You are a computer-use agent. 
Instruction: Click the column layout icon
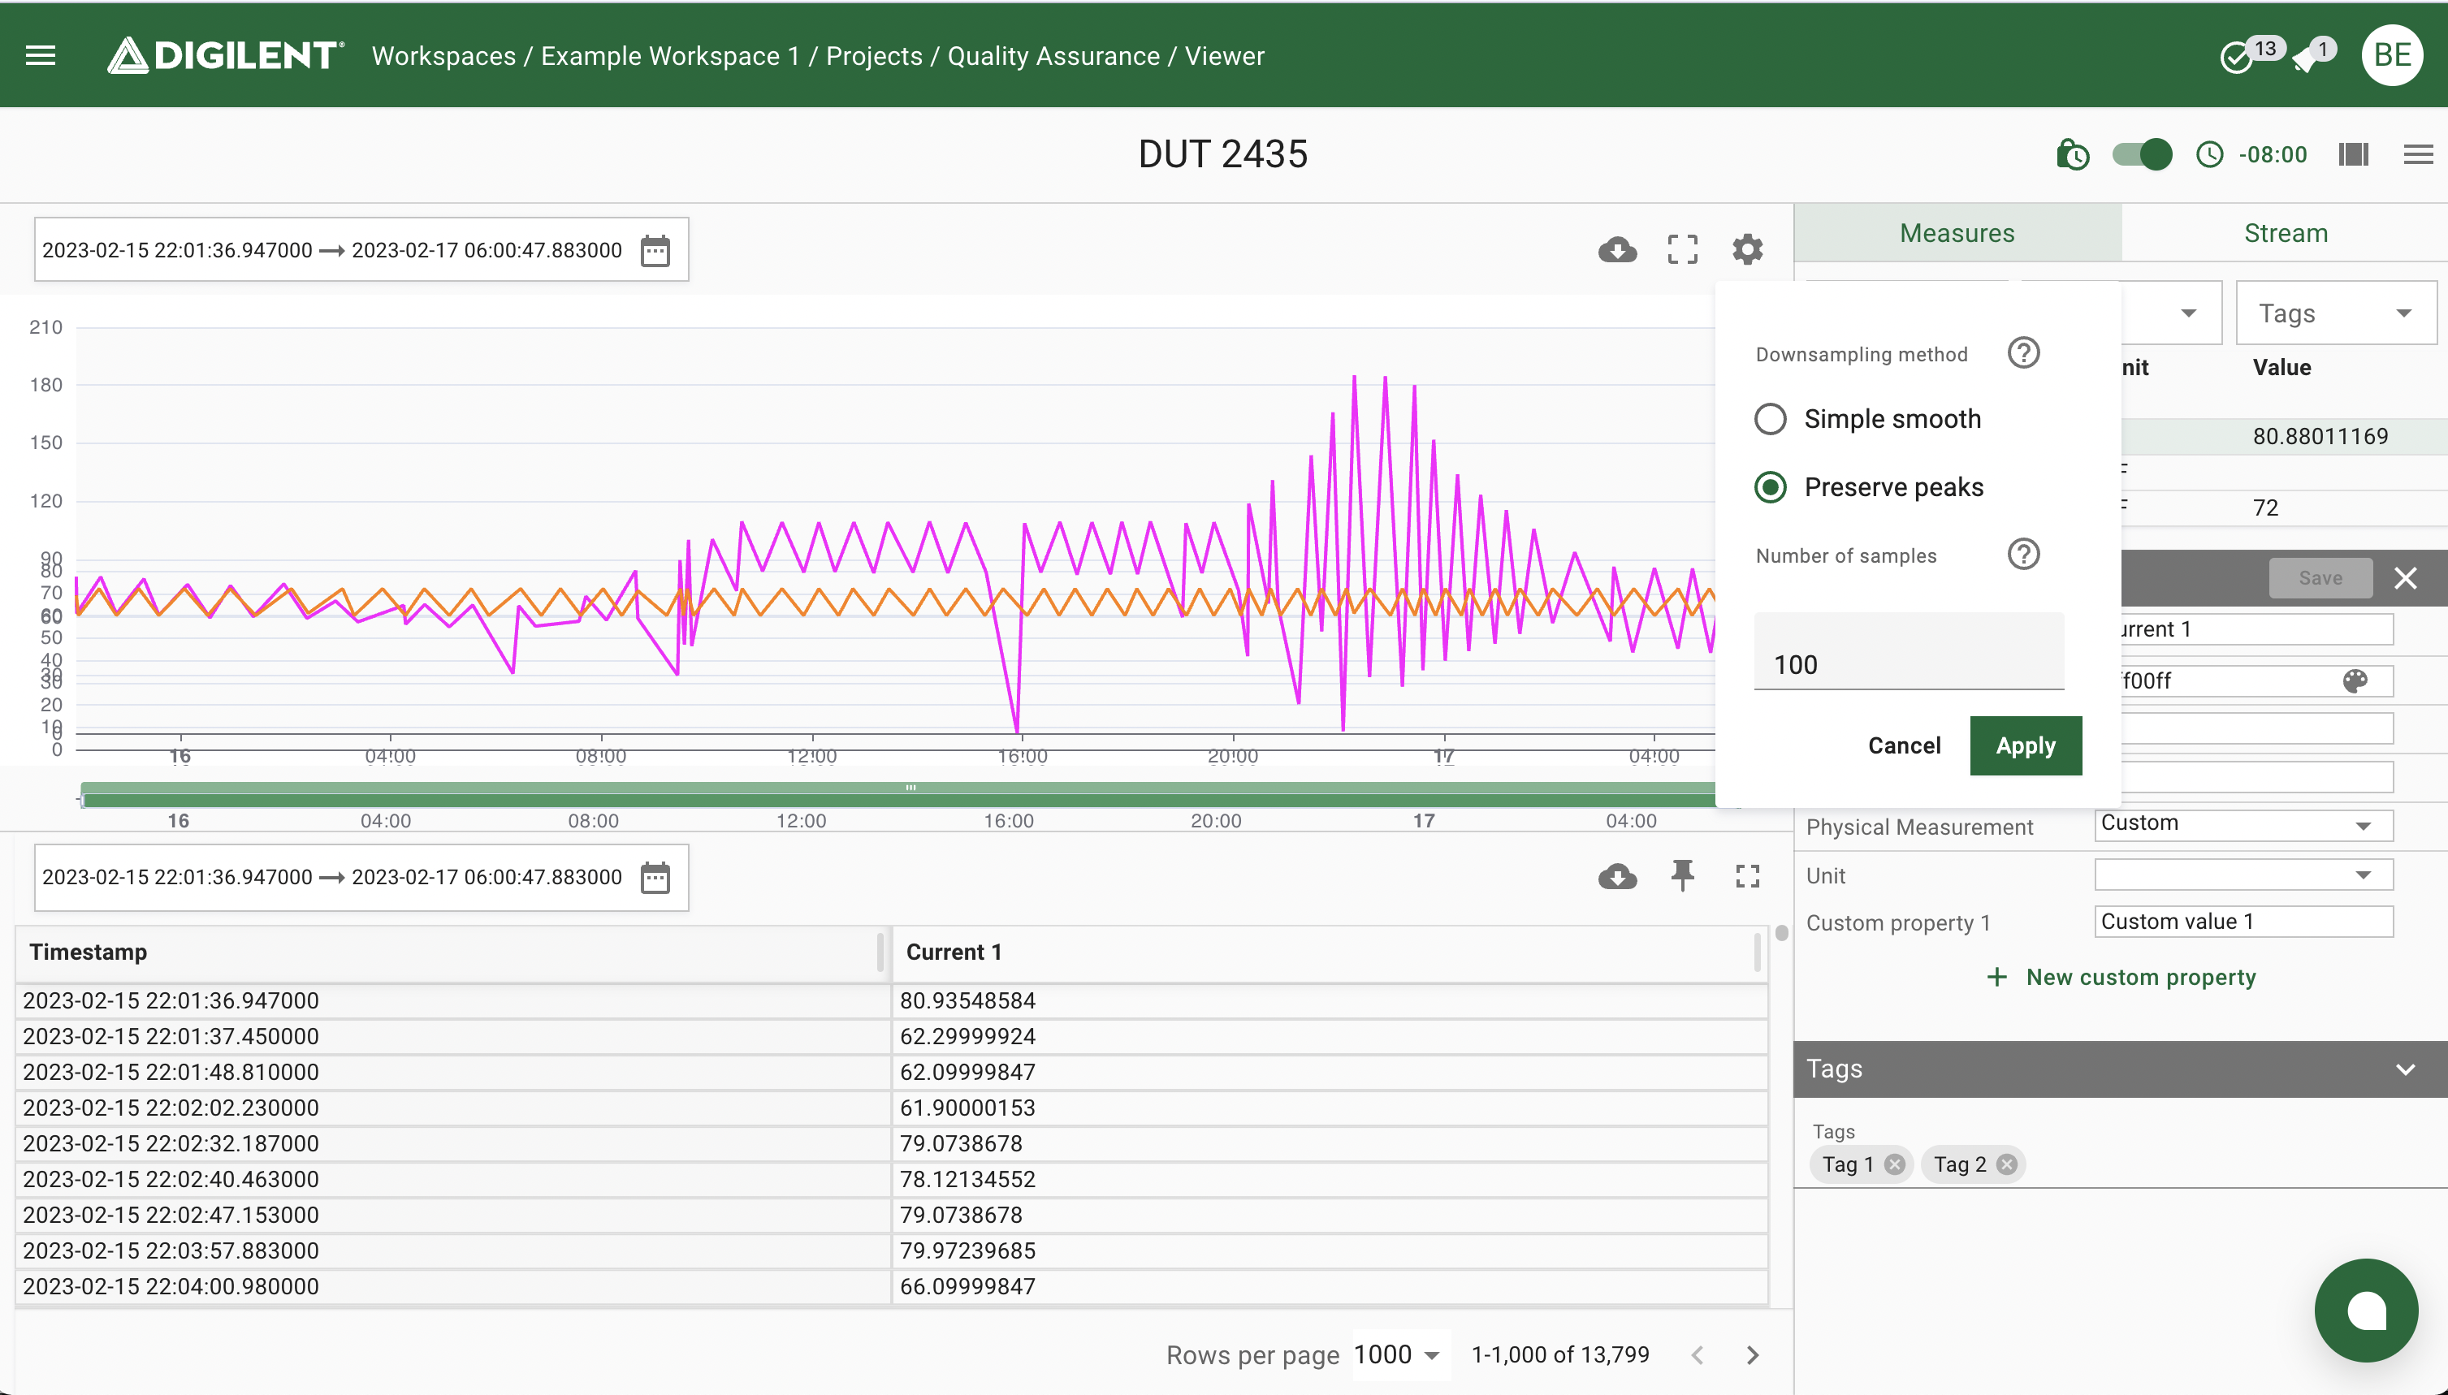pos(2353,154)
